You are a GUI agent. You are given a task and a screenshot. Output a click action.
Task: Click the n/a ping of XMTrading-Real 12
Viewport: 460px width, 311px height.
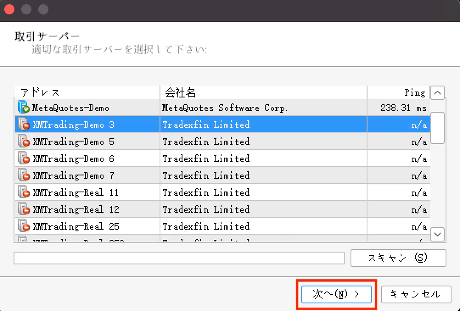point(419,210)
